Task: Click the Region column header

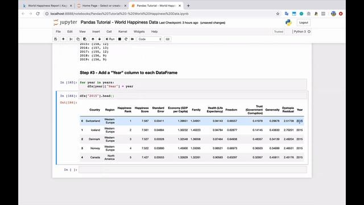Action: click(110, 110)
